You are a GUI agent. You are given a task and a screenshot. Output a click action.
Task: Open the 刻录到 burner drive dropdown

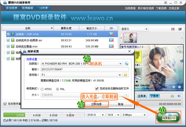pyautogui.click(x=120, y=64)
